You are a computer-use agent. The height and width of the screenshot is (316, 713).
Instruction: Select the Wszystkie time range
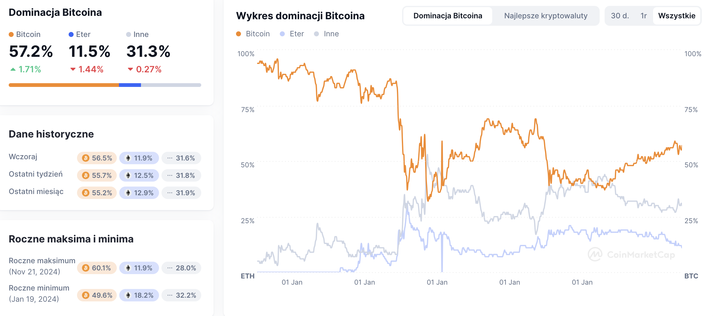[677, 16]
